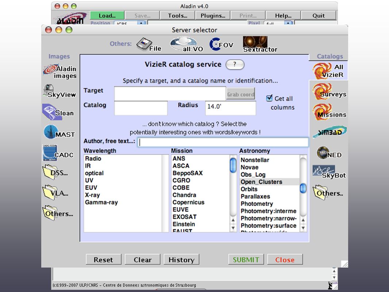This screenshot has width=389, height=292.
Task: Open the Pixel mode dropdown in Aladin window
Action: click(278, 23)
